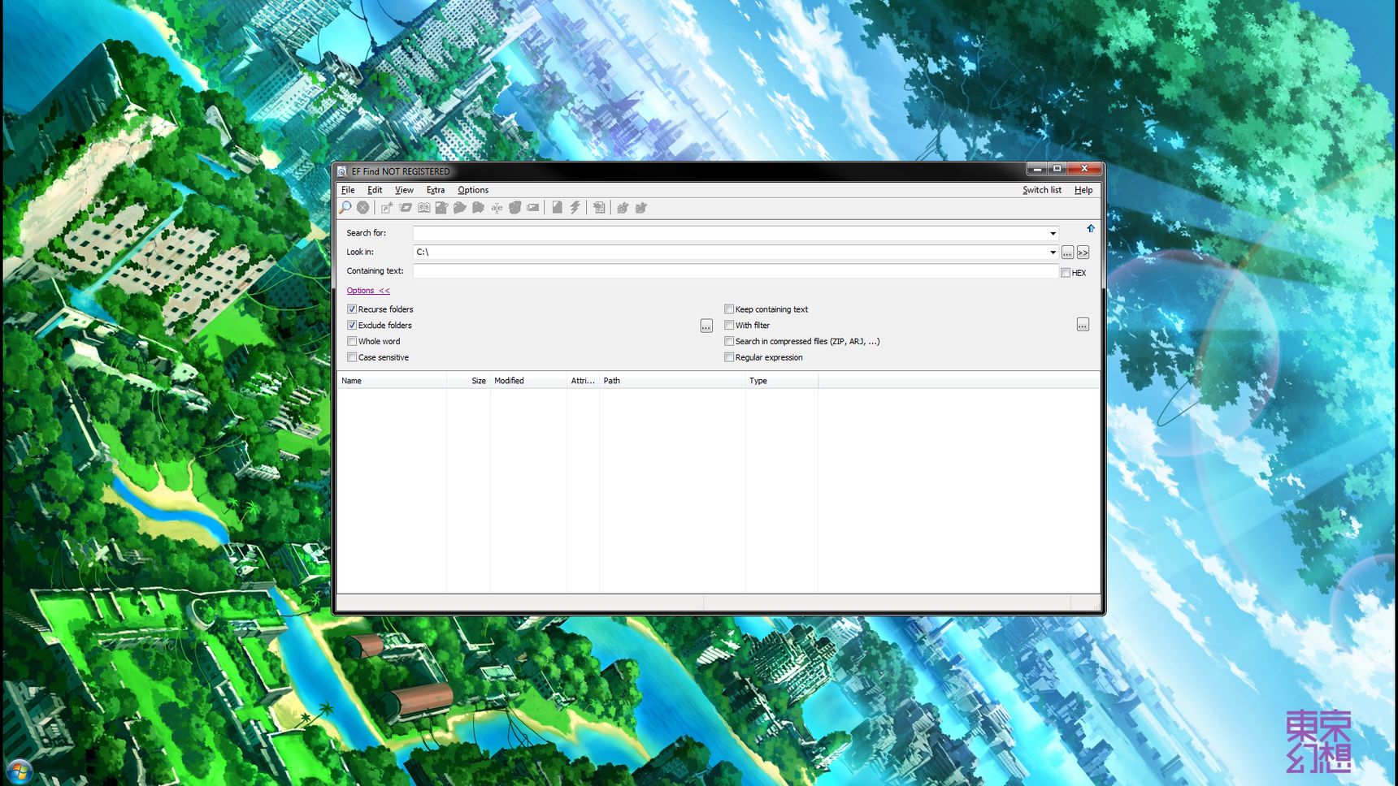
Task: Open the Windows Start orb
Action: [x=18, y=771]
